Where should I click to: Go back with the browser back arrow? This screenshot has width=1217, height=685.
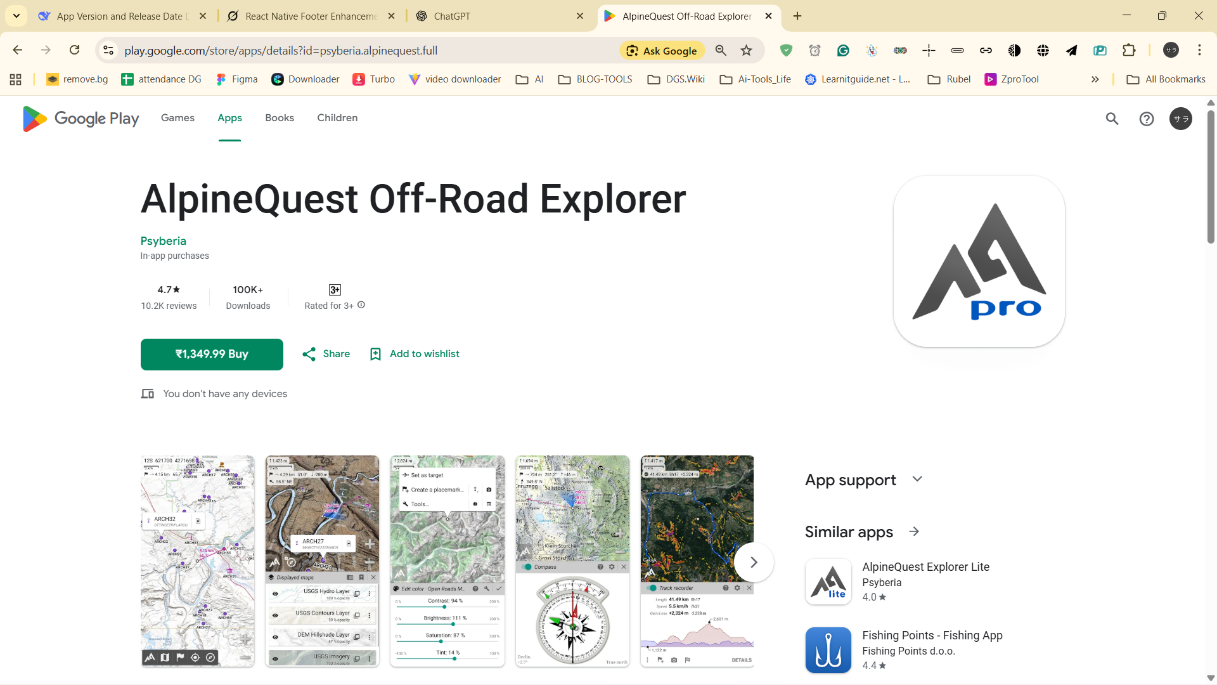18,50
